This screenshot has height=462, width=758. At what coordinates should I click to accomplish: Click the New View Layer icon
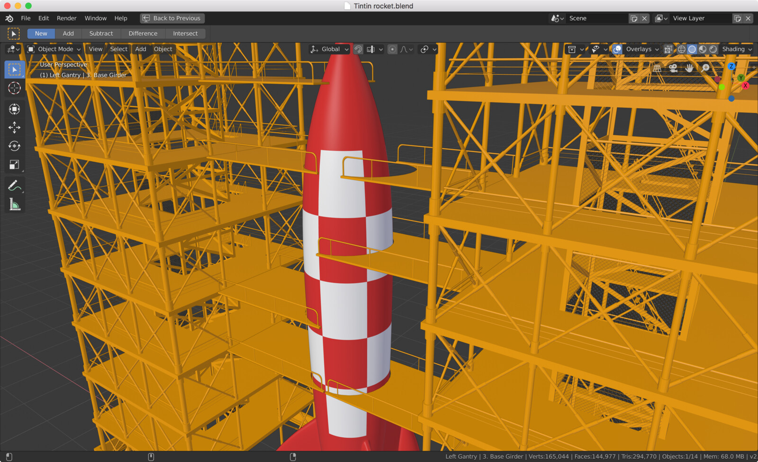(738, 18)
